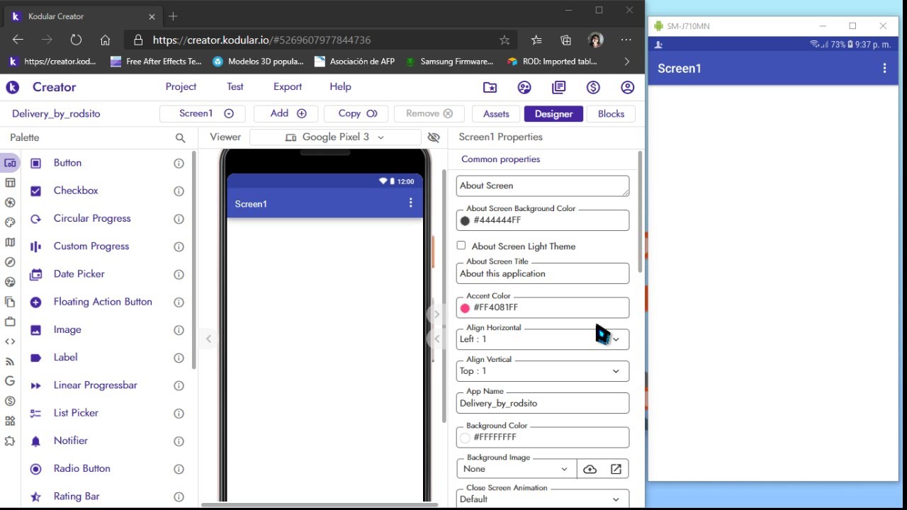The width and height of the screenshot is (907, 510).
Task: Open the Google Pixel 3 device dropdown
Action: coord(335,137)
